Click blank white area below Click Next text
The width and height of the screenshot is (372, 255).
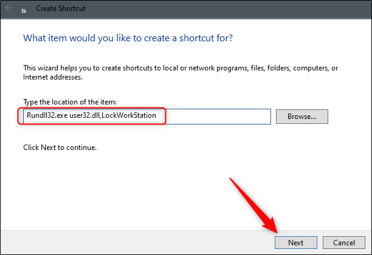coord(119,189)
